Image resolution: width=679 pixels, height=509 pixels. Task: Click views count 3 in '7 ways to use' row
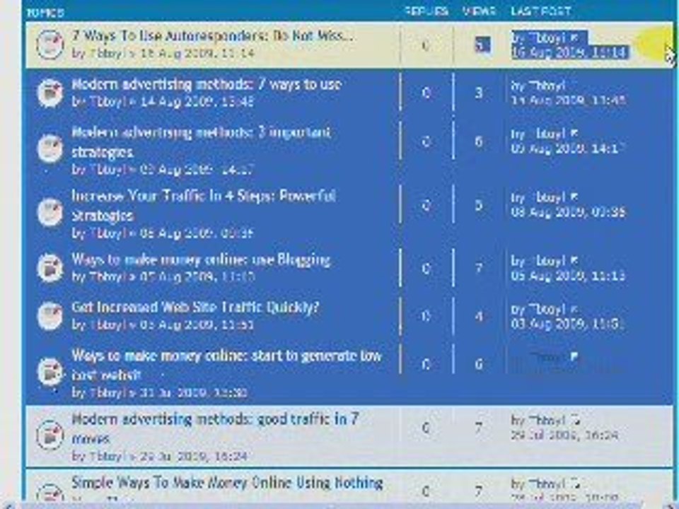[x=479, y=93]
